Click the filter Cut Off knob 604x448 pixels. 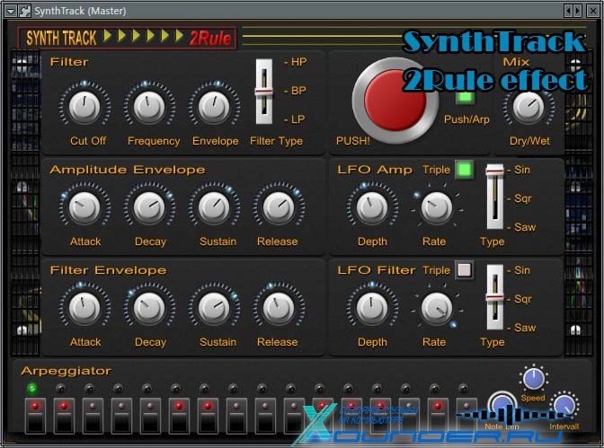pos(84,107)
